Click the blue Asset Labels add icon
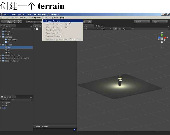The image size is (170, 135). (x=74, y=130)
